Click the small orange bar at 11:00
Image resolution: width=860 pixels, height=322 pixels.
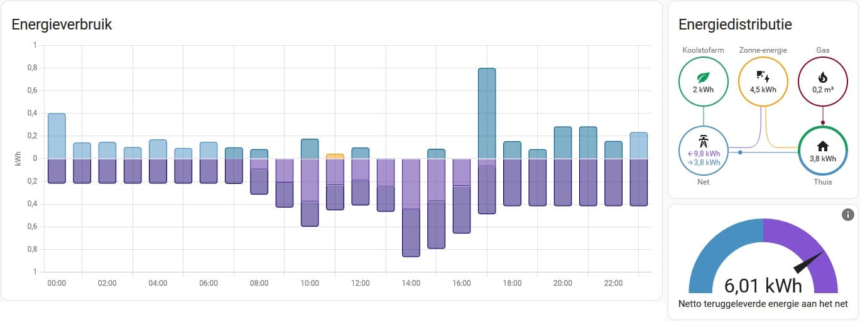(x=335, y=156)
